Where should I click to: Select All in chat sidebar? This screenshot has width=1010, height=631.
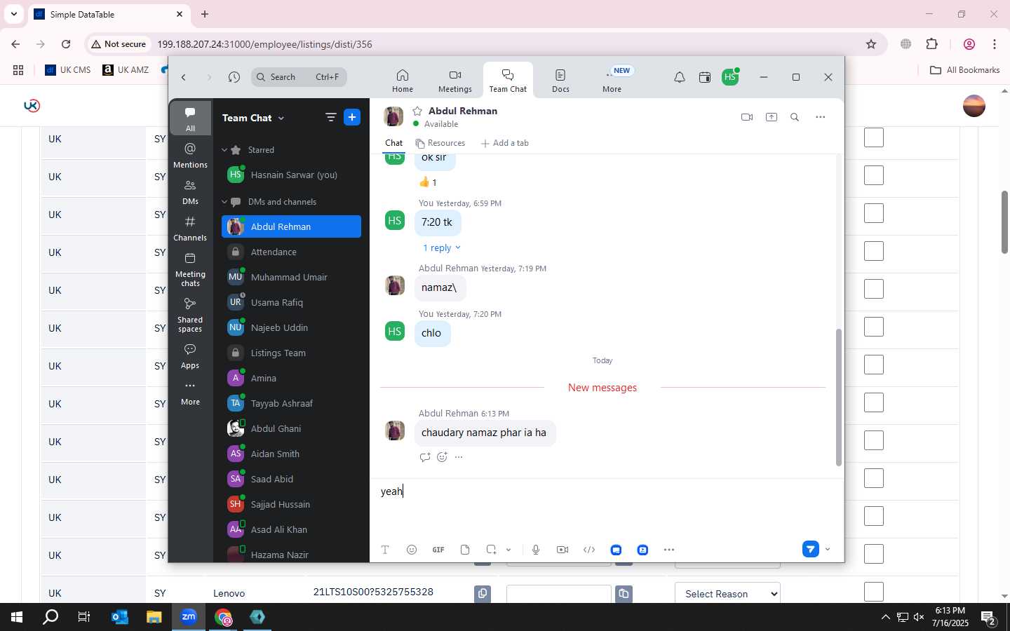pos(190,119)
